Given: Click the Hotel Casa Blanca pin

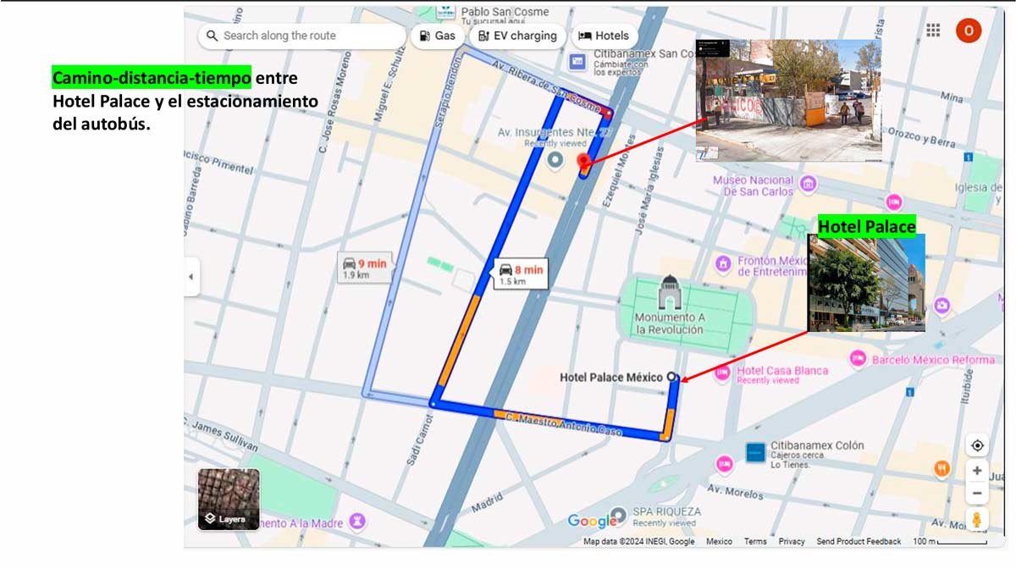Looking at the screenshot, I should tap(723, 373).
